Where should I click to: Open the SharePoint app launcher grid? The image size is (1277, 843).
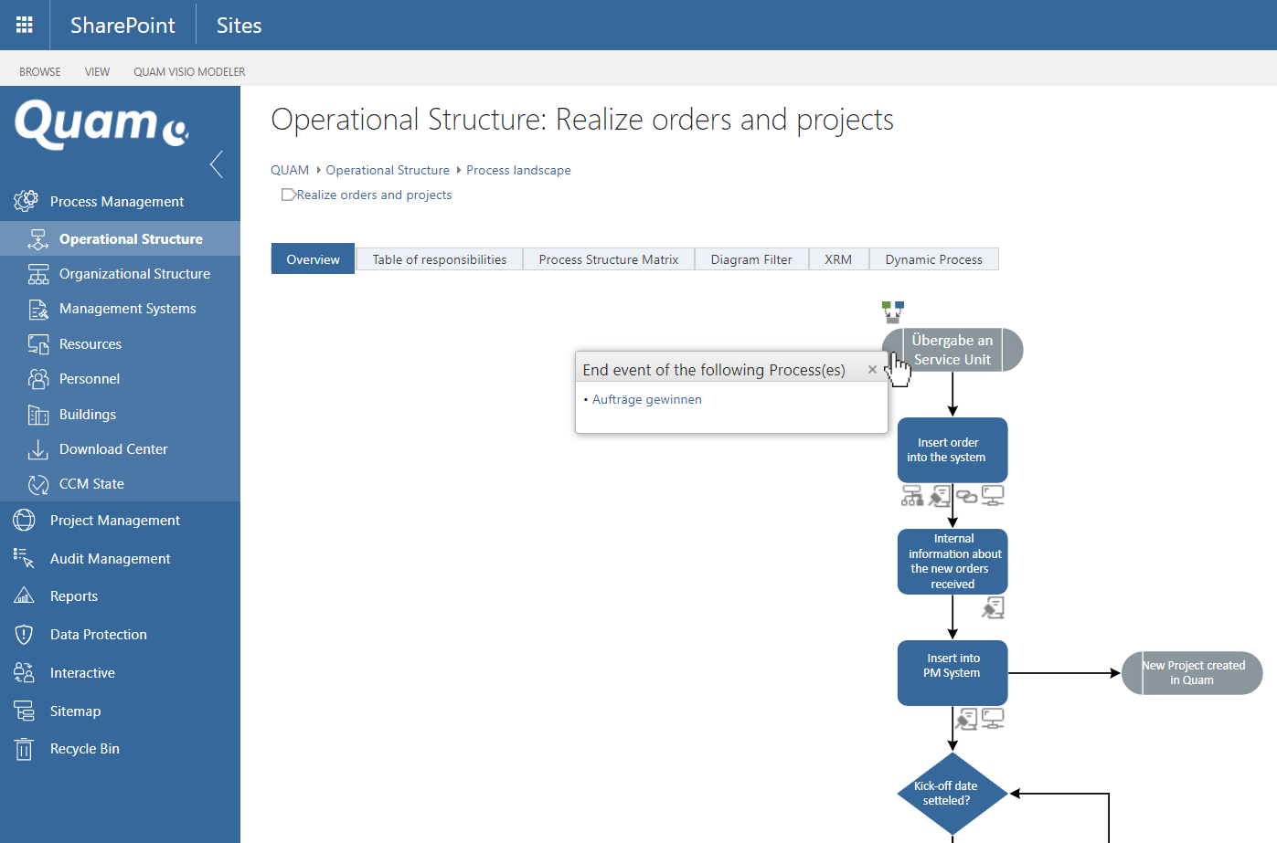point(25,25)
